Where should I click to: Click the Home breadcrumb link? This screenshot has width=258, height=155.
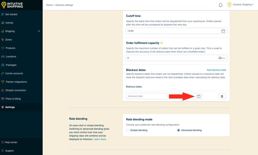49,5
